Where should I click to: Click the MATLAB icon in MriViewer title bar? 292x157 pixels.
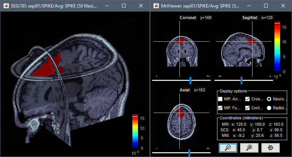pyautogui.click(x=155, y=6)
